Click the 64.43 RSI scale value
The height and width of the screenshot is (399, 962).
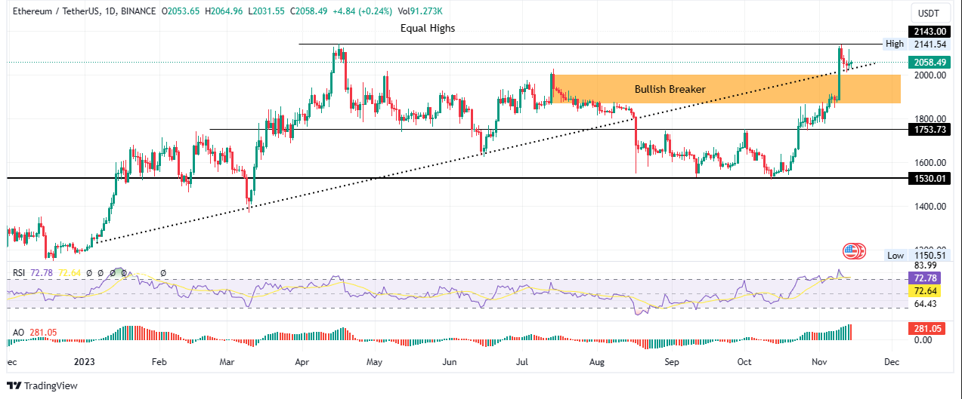tap(926, 304)
